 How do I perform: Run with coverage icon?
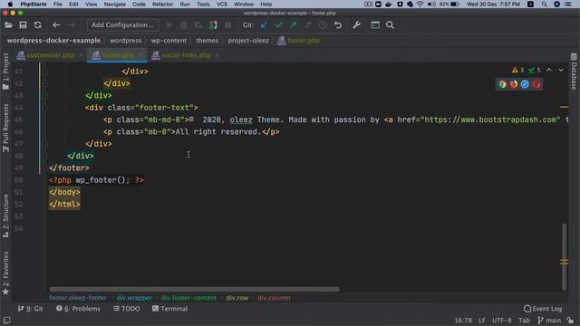coord(198,25)
